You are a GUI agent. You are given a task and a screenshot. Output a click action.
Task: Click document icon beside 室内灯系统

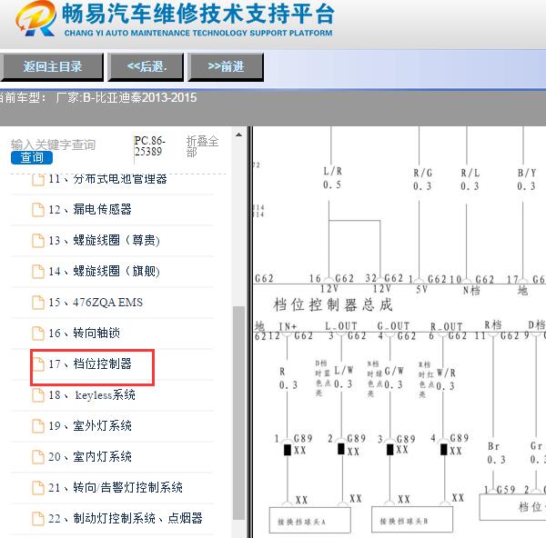click(38, 456)
